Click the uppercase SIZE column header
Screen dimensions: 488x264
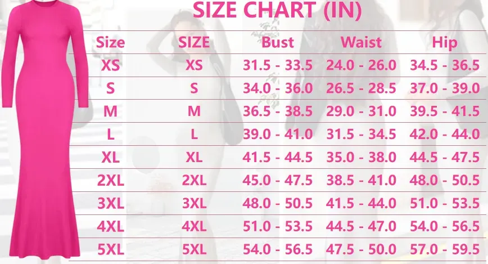194,42
